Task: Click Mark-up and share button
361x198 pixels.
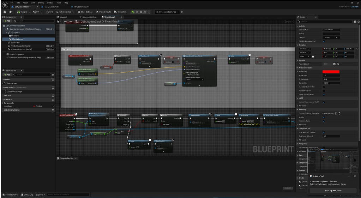Action: [330, 191]
